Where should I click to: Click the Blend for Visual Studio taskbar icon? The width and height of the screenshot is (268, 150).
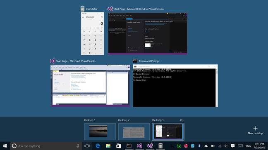(150, 146)
